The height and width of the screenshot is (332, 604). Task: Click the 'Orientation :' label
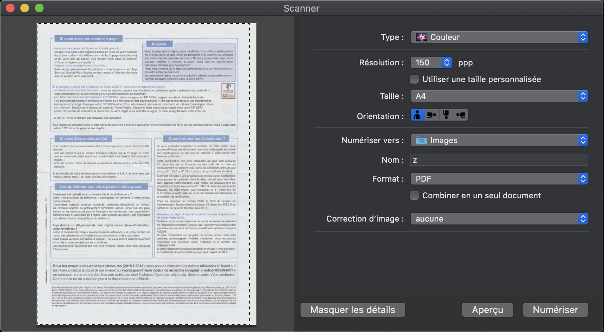(380, 116)
